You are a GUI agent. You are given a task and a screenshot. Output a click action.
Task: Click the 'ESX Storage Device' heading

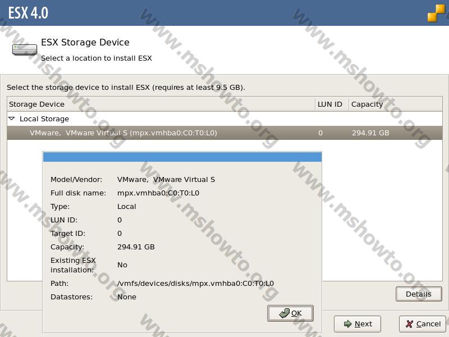coord(85,43)
